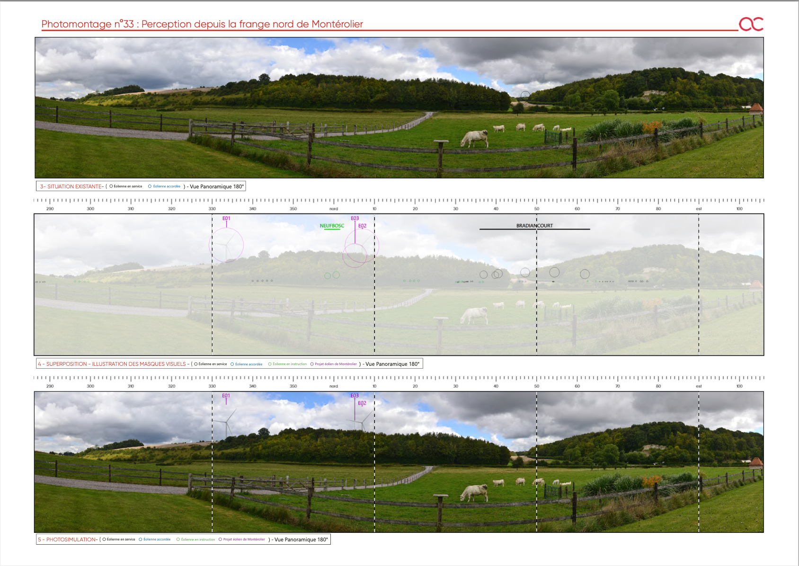Click the large white cow in the top panorama
This screenshot has height=566, width=799.
coord(474,139)
